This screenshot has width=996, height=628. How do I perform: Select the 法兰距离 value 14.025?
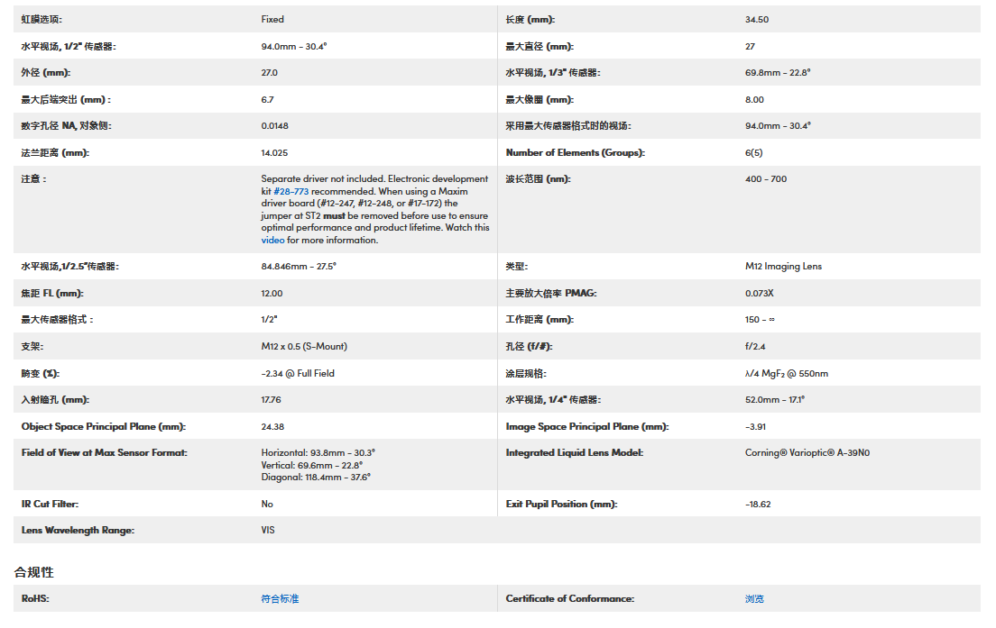[274, 152]
